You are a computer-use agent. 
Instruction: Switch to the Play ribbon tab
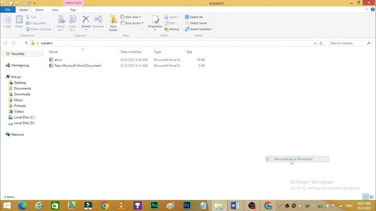click(x=73, y=10)
